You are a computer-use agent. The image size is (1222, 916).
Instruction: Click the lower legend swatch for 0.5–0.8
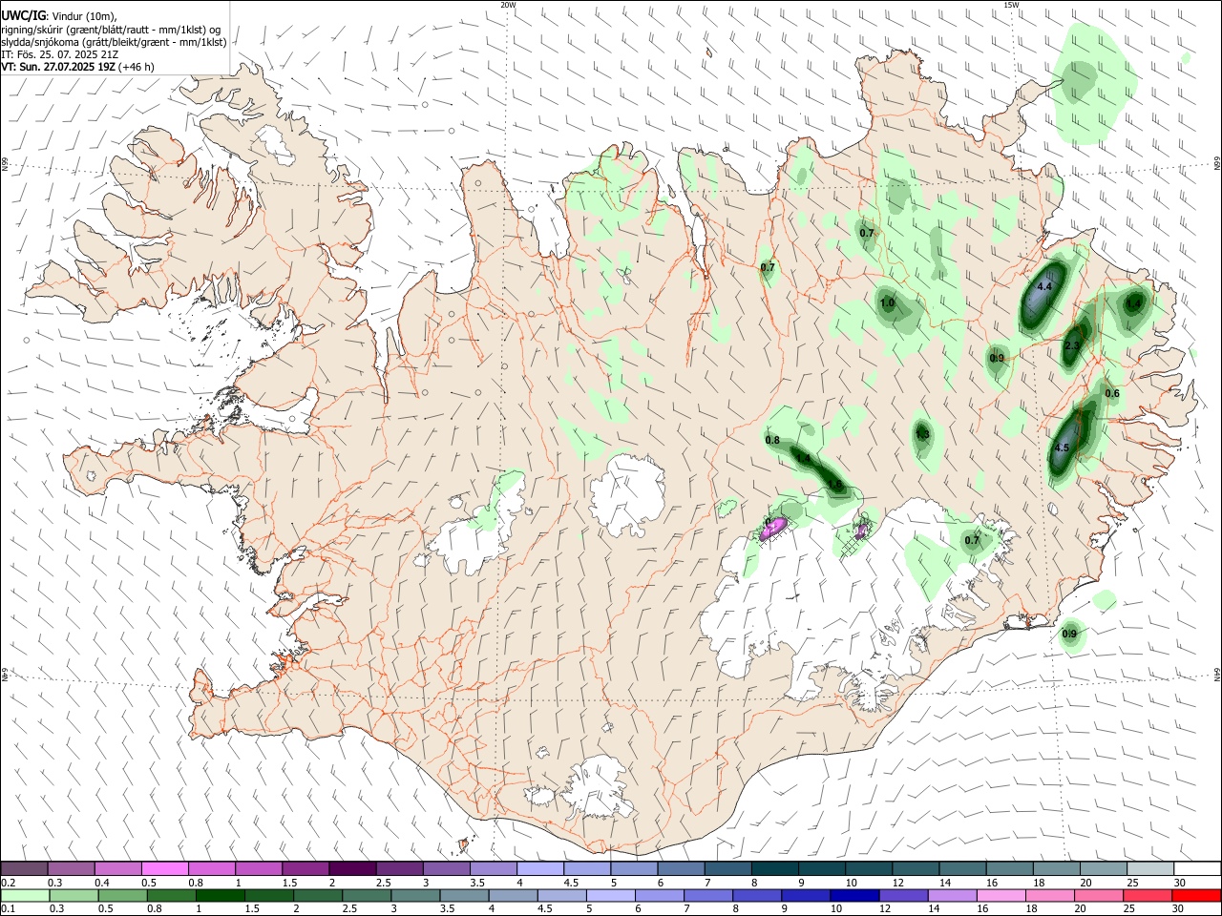[122, 895]
